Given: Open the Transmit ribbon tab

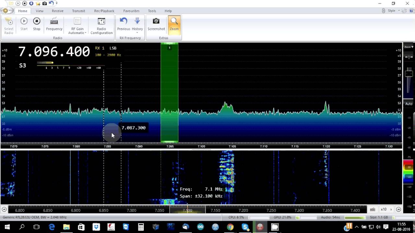Looking at the screenshot, I should pyautogui.click(x=78, y=11).
